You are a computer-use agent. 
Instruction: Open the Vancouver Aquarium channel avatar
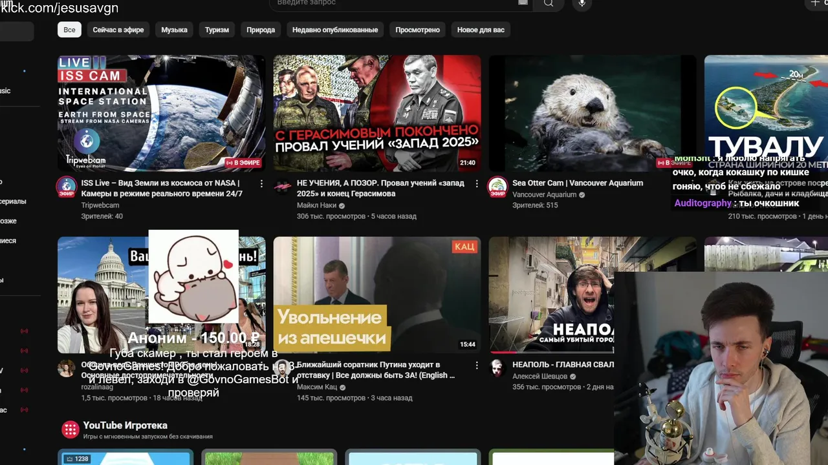pyautogui.click(x=497, y=187)
